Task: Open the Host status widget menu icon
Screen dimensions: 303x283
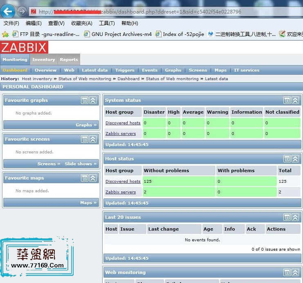Action: 287,159
